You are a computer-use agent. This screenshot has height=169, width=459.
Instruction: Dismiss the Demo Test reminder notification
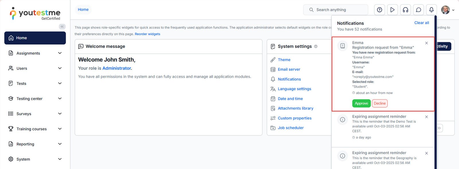tap(427, 117)
